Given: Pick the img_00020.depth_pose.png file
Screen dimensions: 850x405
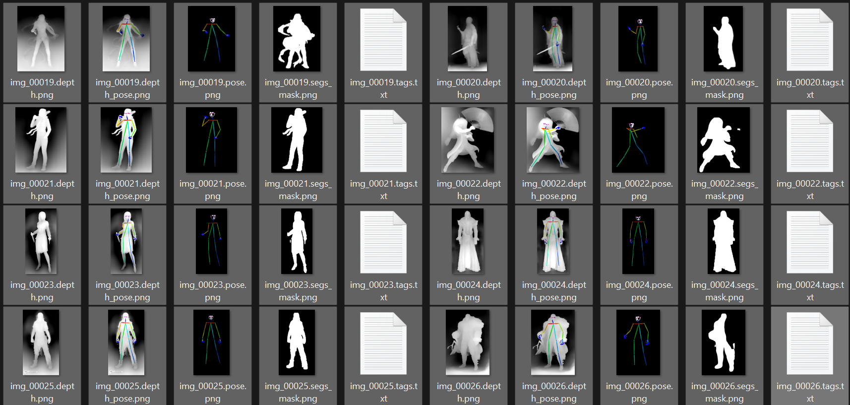Looking at the screenshot, I should pos(553,39).
